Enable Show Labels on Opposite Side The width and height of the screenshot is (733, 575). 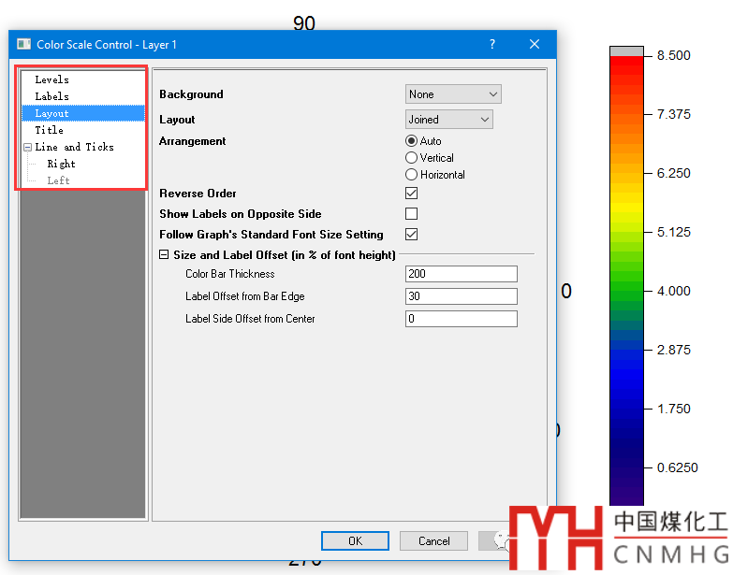click(x=411, y=214)
